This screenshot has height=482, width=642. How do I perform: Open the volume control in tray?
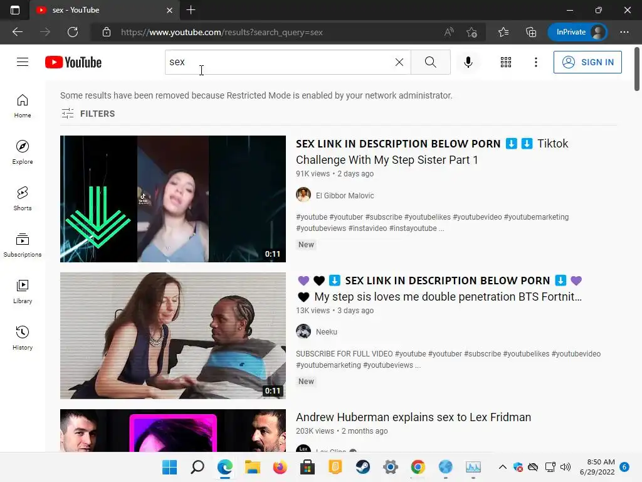tap(565, 467)
